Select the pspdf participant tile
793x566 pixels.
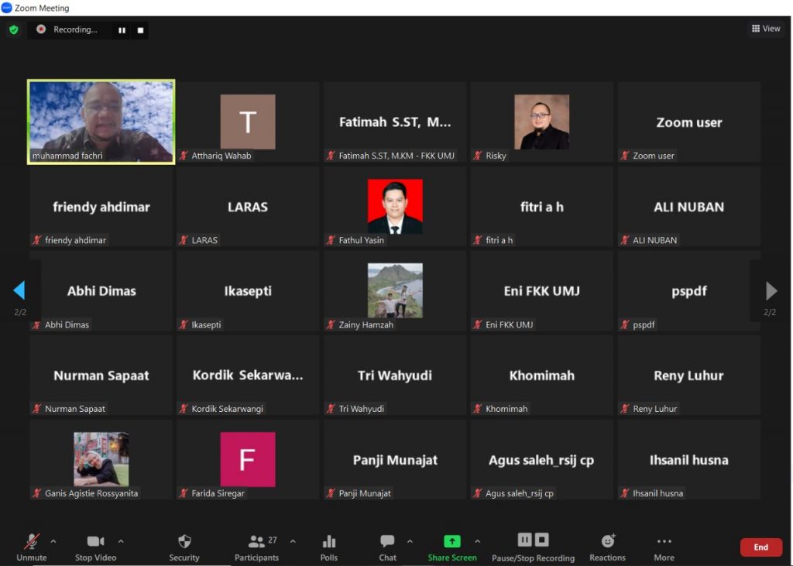[688, 291]
